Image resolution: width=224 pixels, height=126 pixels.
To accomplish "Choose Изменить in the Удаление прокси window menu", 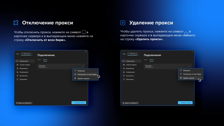I will (x=191, y=70).
